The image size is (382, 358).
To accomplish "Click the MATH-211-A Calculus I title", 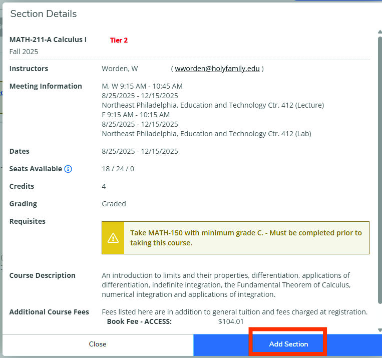I will click(48, 40).
